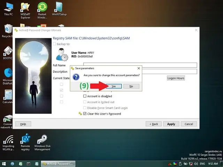Open Help in Password Changer
The image size is (223, 167).
tap(23, 124)
